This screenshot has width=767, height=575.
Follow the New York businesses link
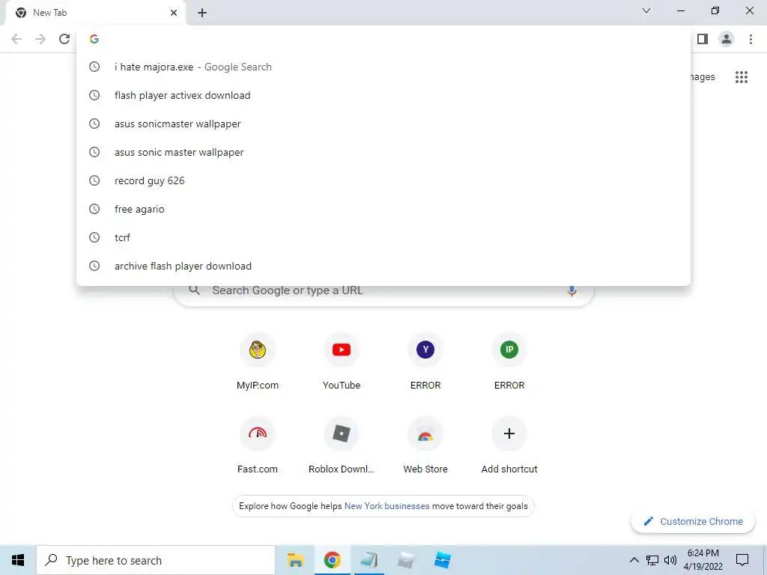[x=387, y=506]
